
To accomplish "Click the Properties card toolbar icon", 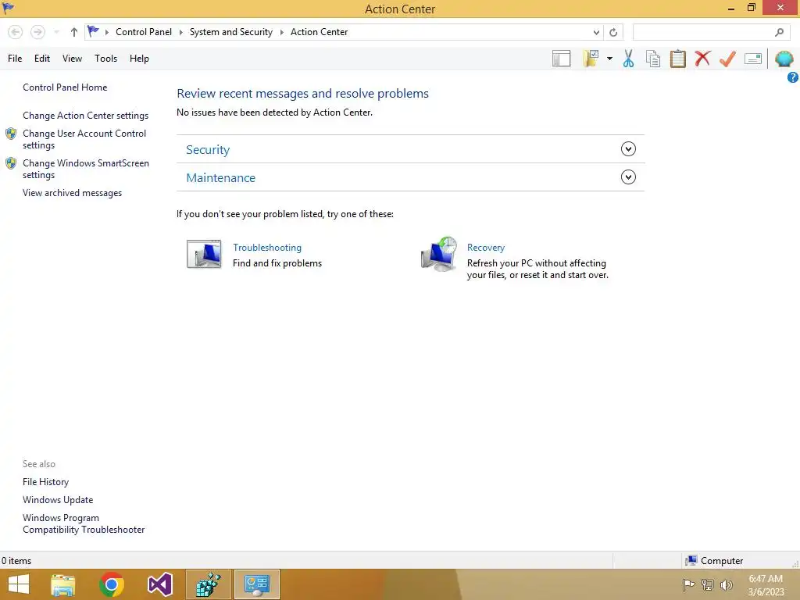I will (753, 59).
